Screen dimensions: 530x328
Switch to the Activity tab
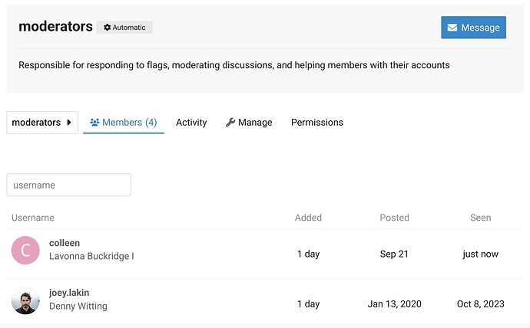tap(191, 123)
